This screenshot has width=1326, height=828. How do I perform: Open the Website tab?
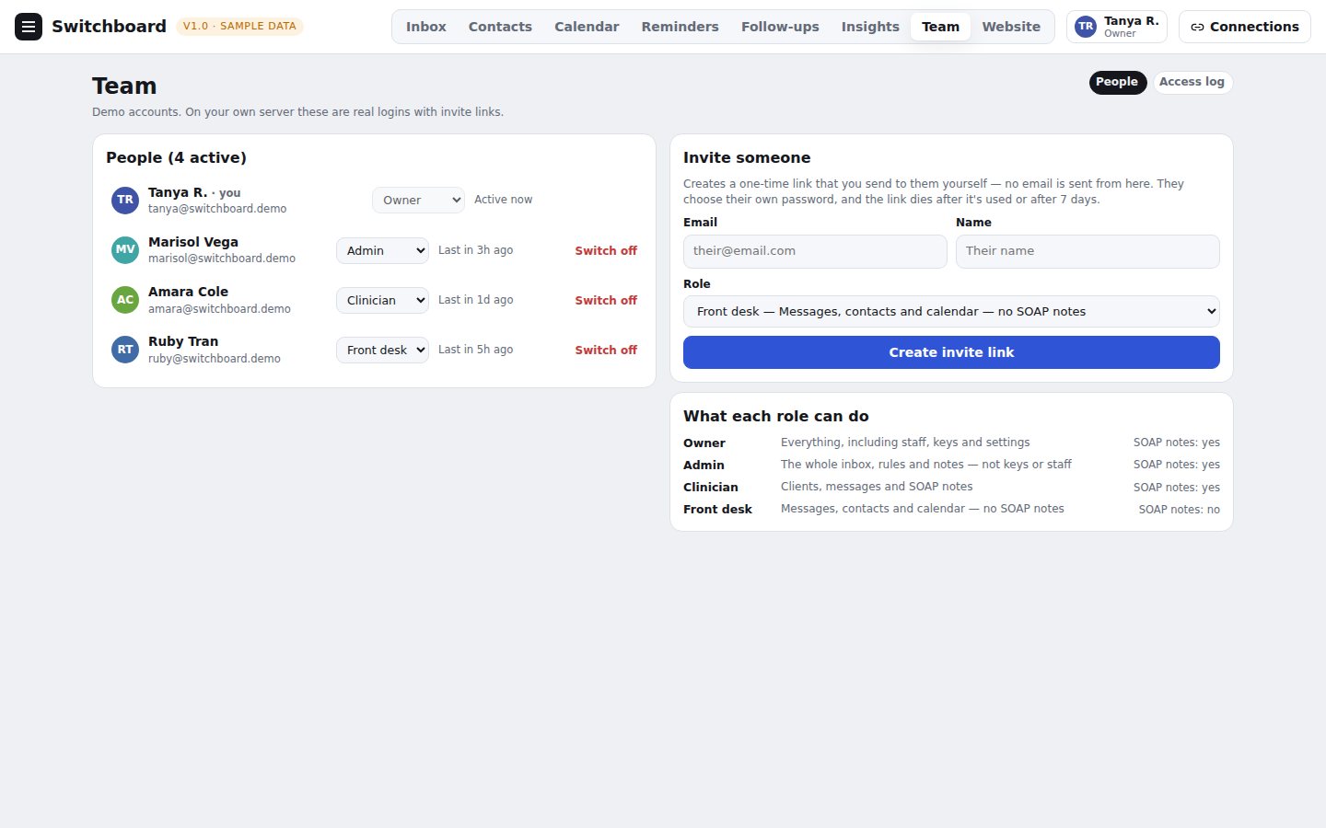pyautogui.click(x=1011, y=27)
